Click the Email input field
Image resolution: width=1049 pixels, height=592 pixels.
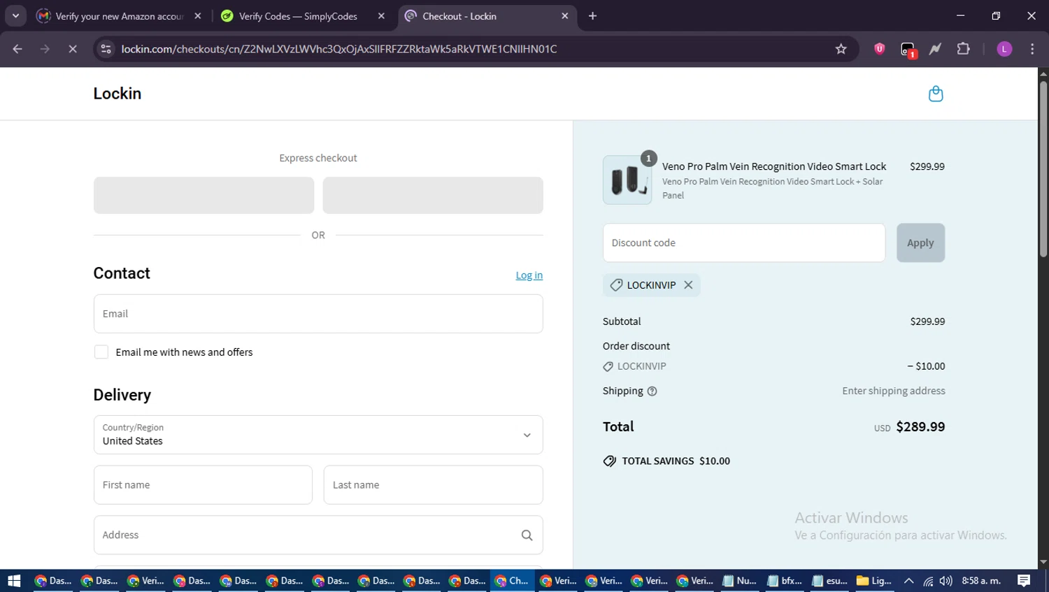[x=318, y=314]
